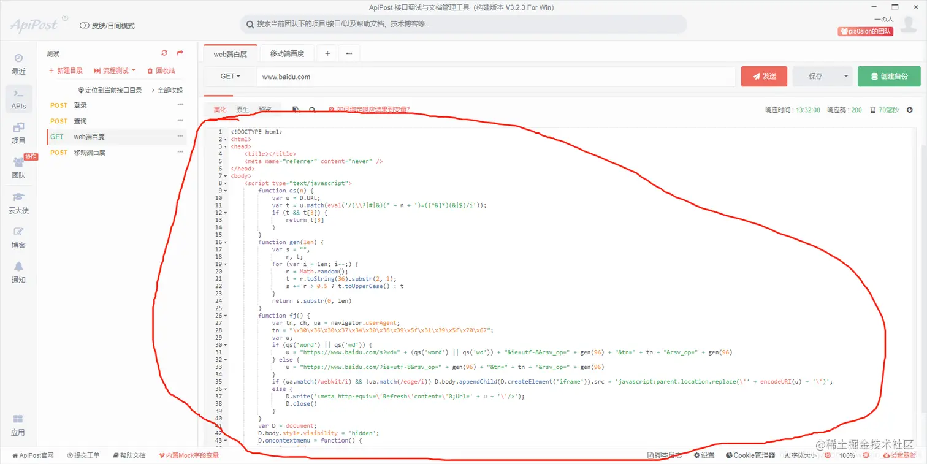
Task: Copy the response using the copy icon
Action: (x=296, y=110)
